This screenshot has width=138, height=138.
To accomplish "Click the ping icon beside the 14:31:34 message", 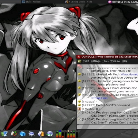I will tap(79, 112).
